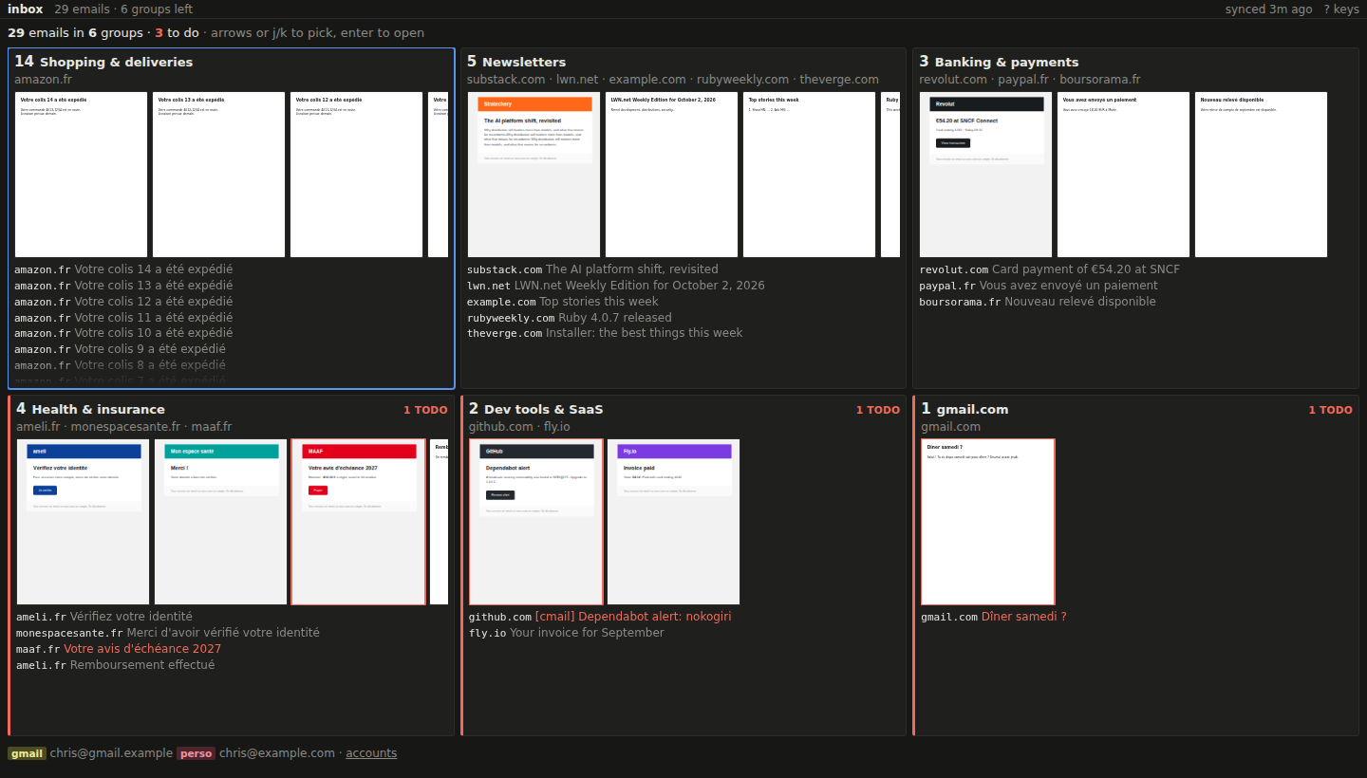Image resolution: width=1367 pixels, height=778 pixels.
Task: Click the row 'Votre colis 11 a été expédié'
Action: [231, 318]
